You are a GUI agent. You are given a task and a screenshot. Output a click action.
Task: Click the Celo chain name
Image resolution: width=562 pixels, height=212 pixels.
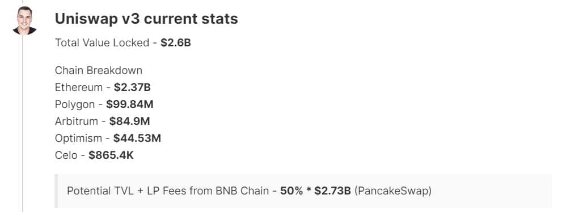point(66,155)
